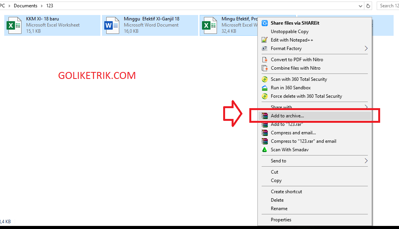
Task: Choose Copy from the context menu
Action: (314, 181)
